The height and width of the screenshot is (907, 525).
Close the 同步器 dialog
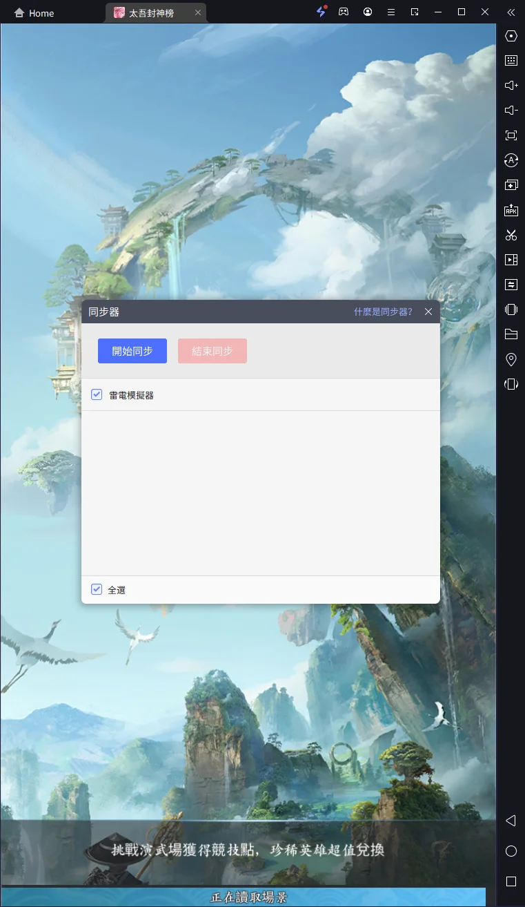click(x=428, y=312)
